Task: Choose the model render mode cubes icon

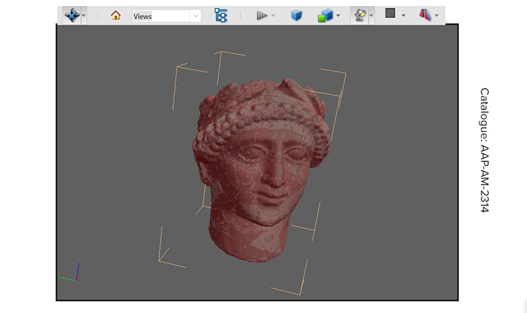Action: (325, 15)
